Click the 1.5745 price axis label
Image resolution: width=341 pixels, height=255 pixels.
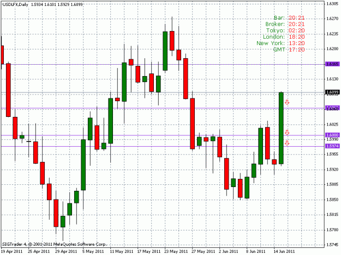[x=333, y=245]
